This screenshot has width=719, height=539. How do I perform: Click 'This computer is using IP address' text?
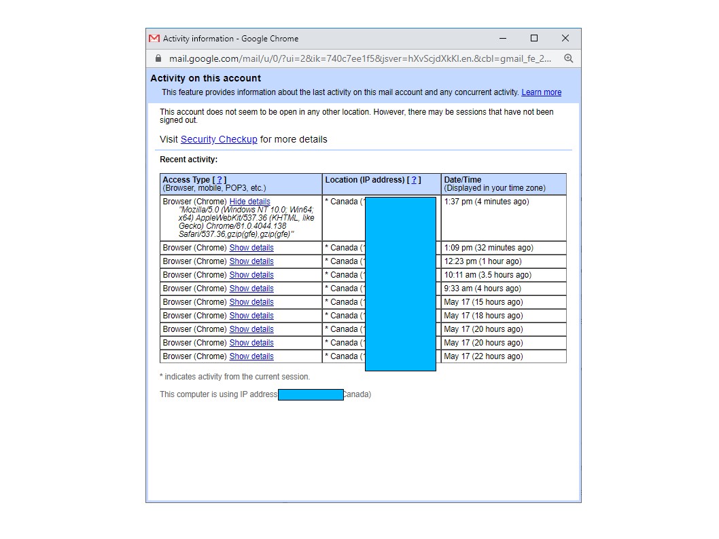(218, 394)
